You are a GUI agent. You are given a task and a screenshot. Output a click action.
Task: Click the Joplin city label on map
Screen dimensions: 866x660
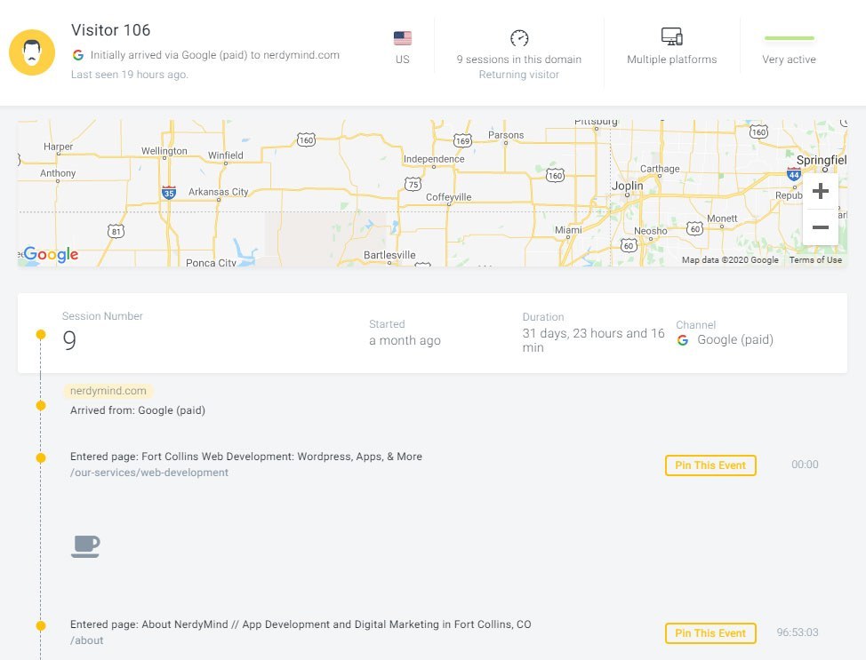[628, 186]
